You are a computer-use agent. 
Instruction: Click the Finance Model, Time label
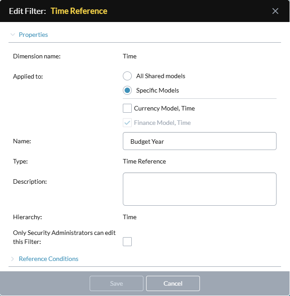(162, 123)
